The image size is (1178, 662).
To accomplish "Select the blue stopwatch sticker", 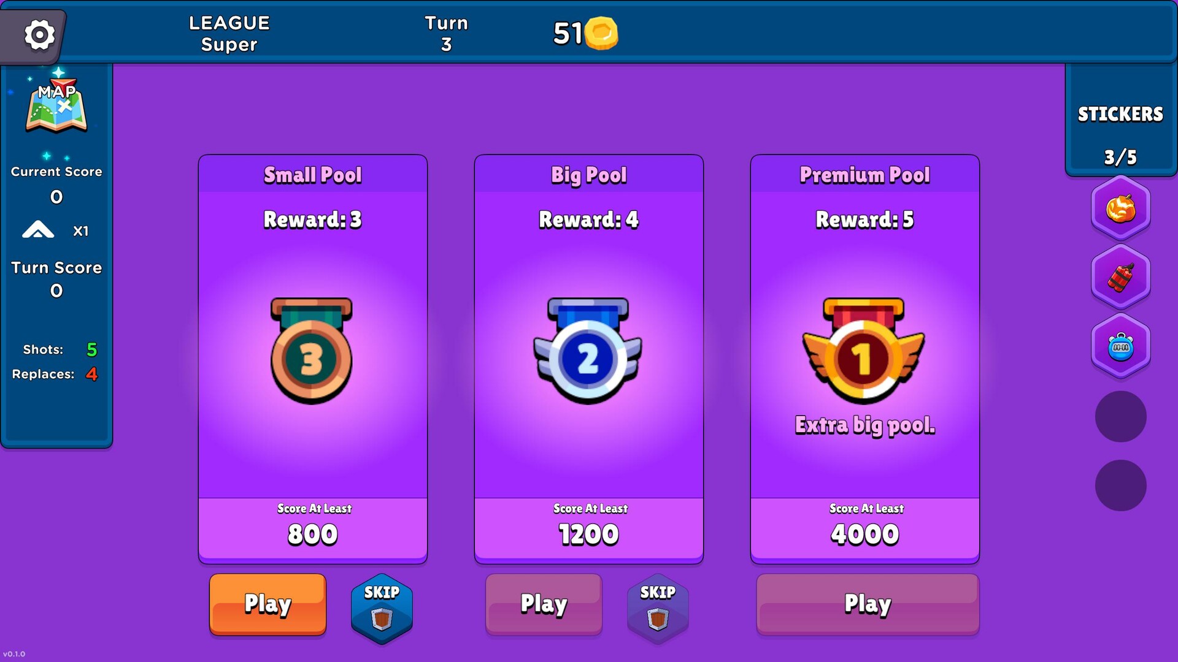I will [1120, 346].
